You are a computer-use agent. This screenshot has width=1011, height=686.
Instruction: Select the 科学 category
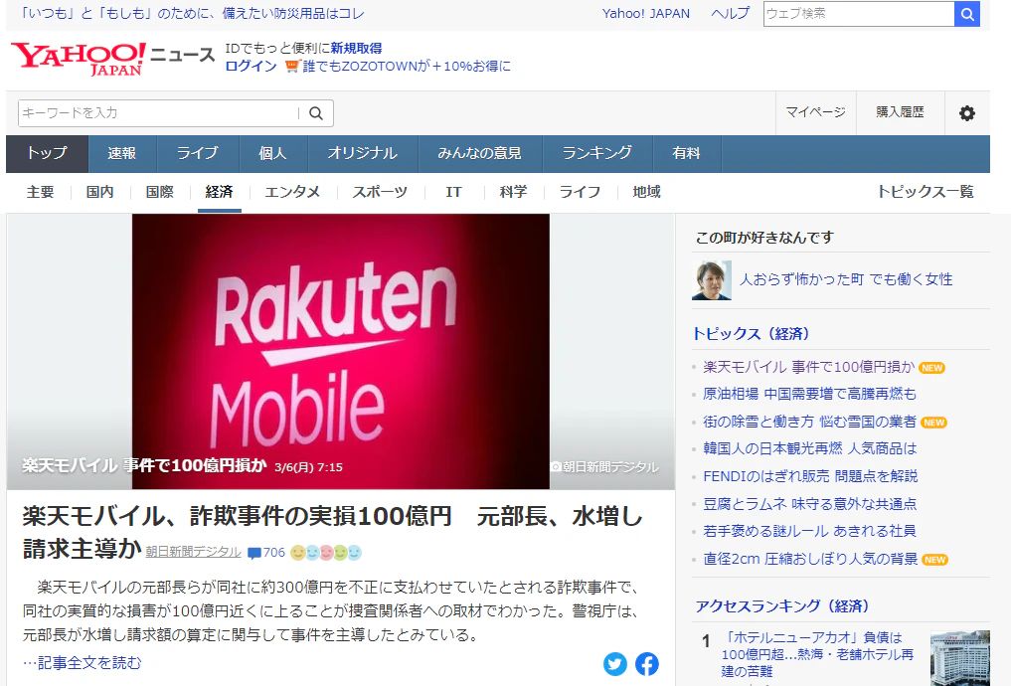click(513, 192)
